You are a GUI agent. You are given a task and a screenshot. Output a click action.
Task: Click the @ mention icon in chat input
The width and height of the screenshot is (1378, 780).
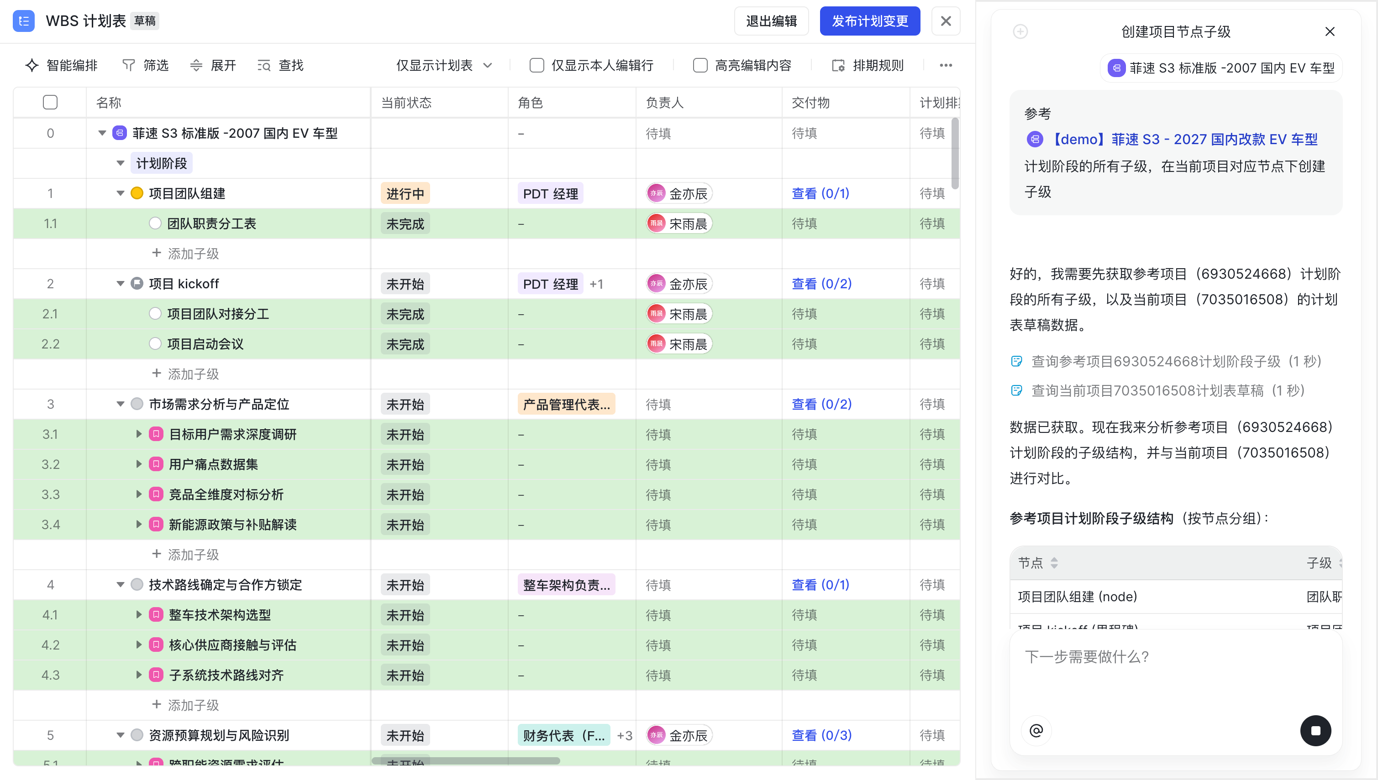(1036, 730)
